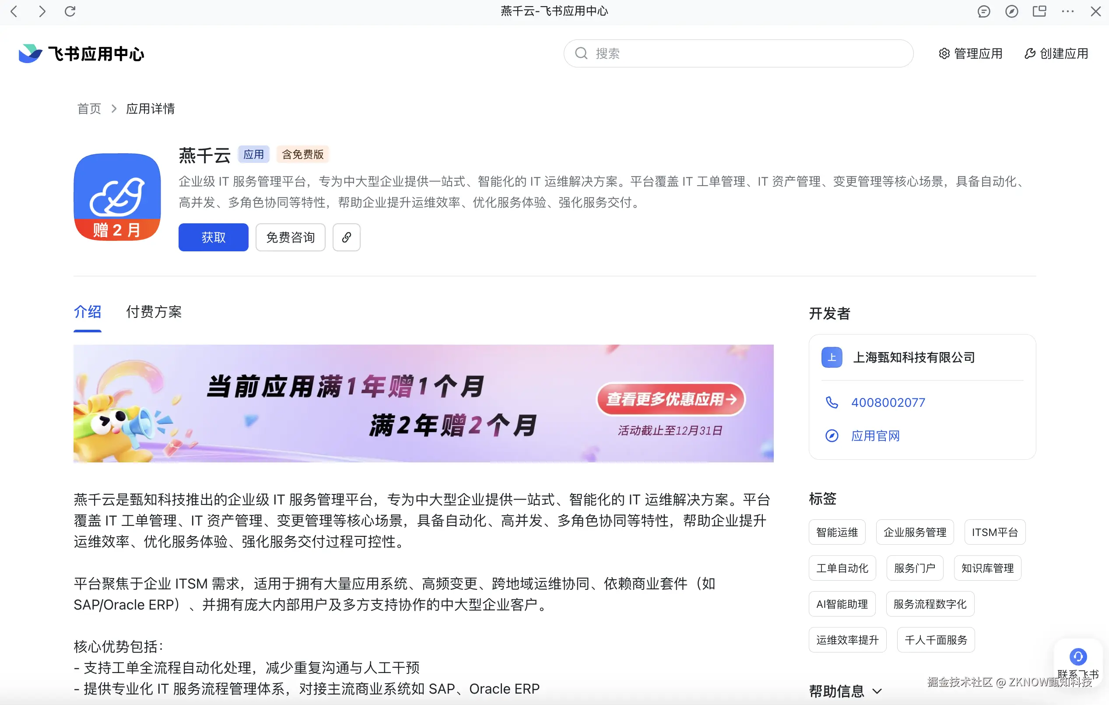The image size is (1109, 705).
Task: Click the blue 获取 button
Action: [x=213, y=237]
